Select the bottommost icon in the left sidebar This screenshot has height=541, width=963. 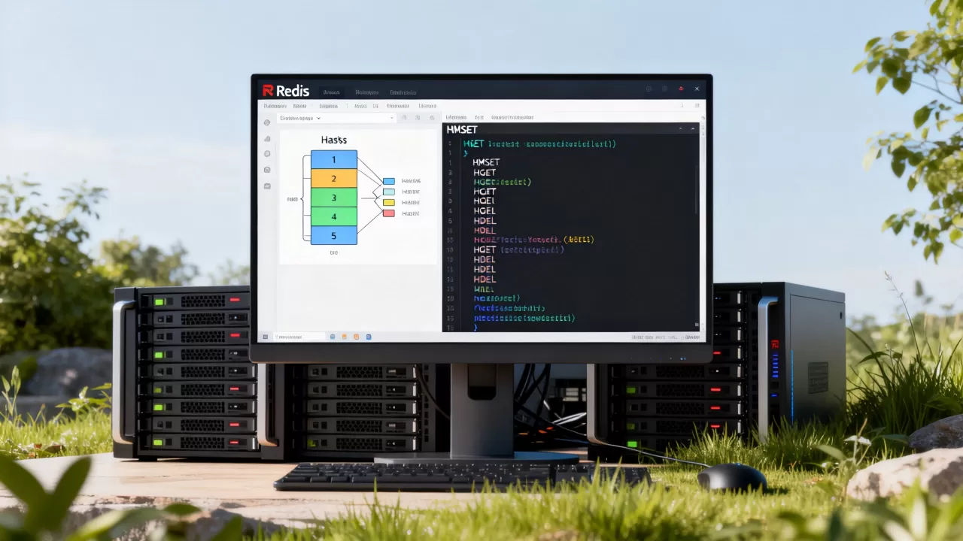pyautogui.click(x=267, y=186)
